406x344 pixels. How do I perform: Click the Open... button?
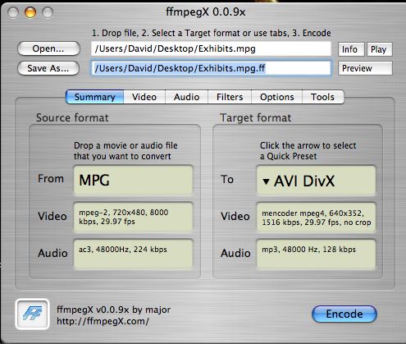(48, 48)
